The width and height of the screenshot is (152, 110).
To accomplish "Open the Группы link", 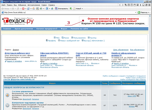I will (x=92, y=38).
